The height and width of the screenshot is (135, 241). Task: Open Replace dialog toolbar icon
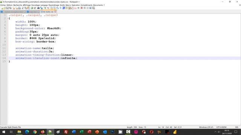point(41,8)
